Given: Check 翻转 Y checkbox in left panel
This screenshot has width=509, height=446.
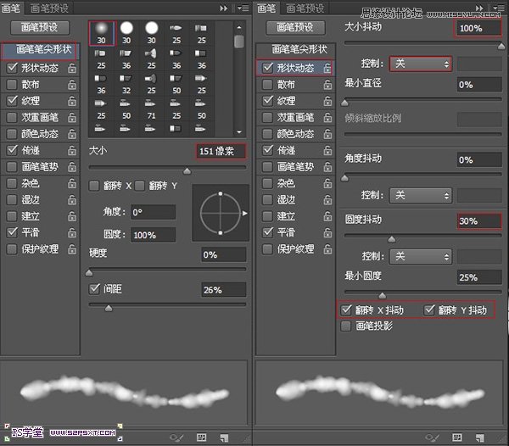Looking at the screenshot, I should click(x=140, y=186).
